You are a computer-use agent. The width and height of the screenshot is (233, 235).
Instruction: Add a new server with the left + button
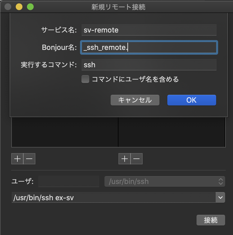[x=17, y=159]
